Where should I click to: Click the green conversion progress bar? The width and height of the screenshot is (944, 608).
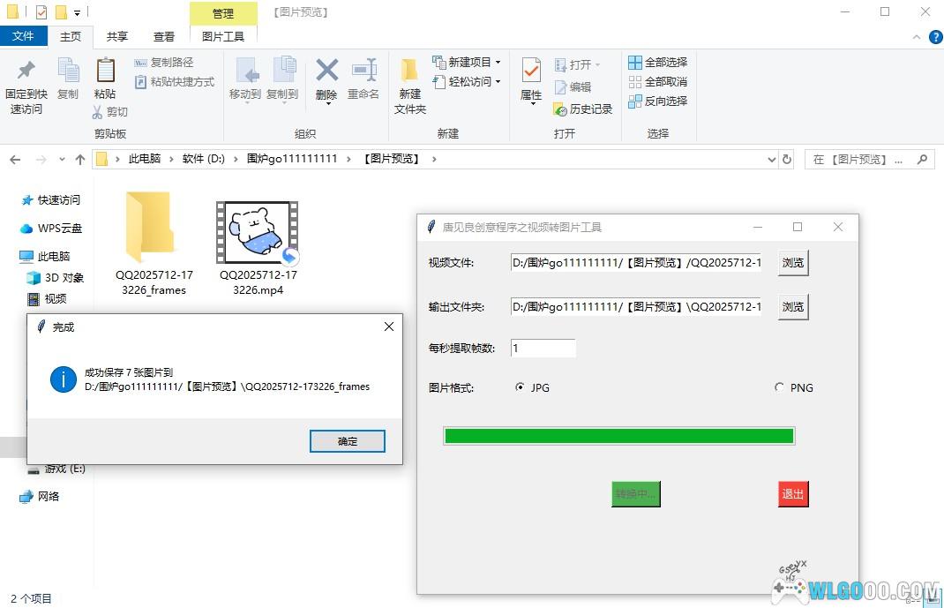618,436
